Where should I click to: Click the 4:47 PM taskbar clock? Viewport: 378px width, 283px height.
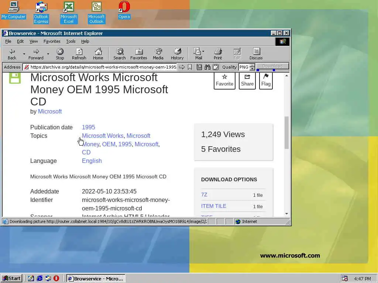tap(362, 279)
